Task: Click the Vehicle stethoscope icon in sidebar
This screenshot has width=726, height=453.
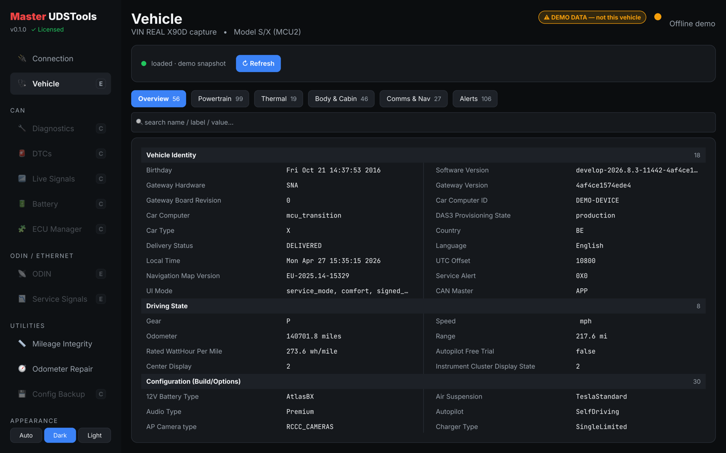Action: tap(22, 83)
